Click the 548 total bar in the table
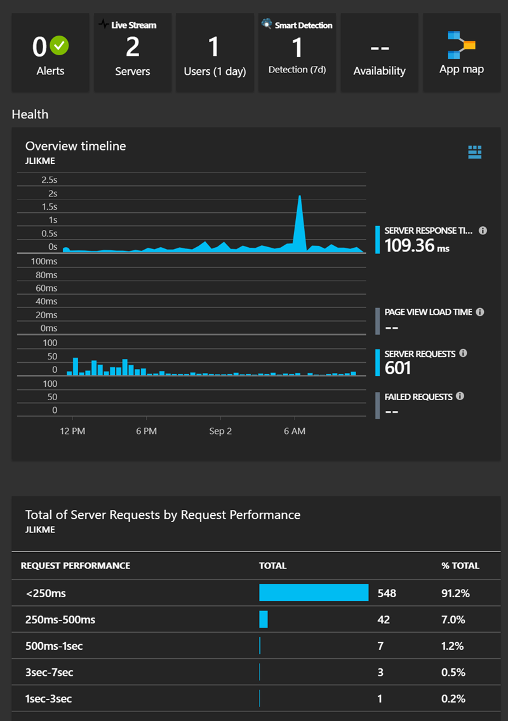Image resolution: width=508 pixels, height=721 pixels. click(x=314, y=593)
